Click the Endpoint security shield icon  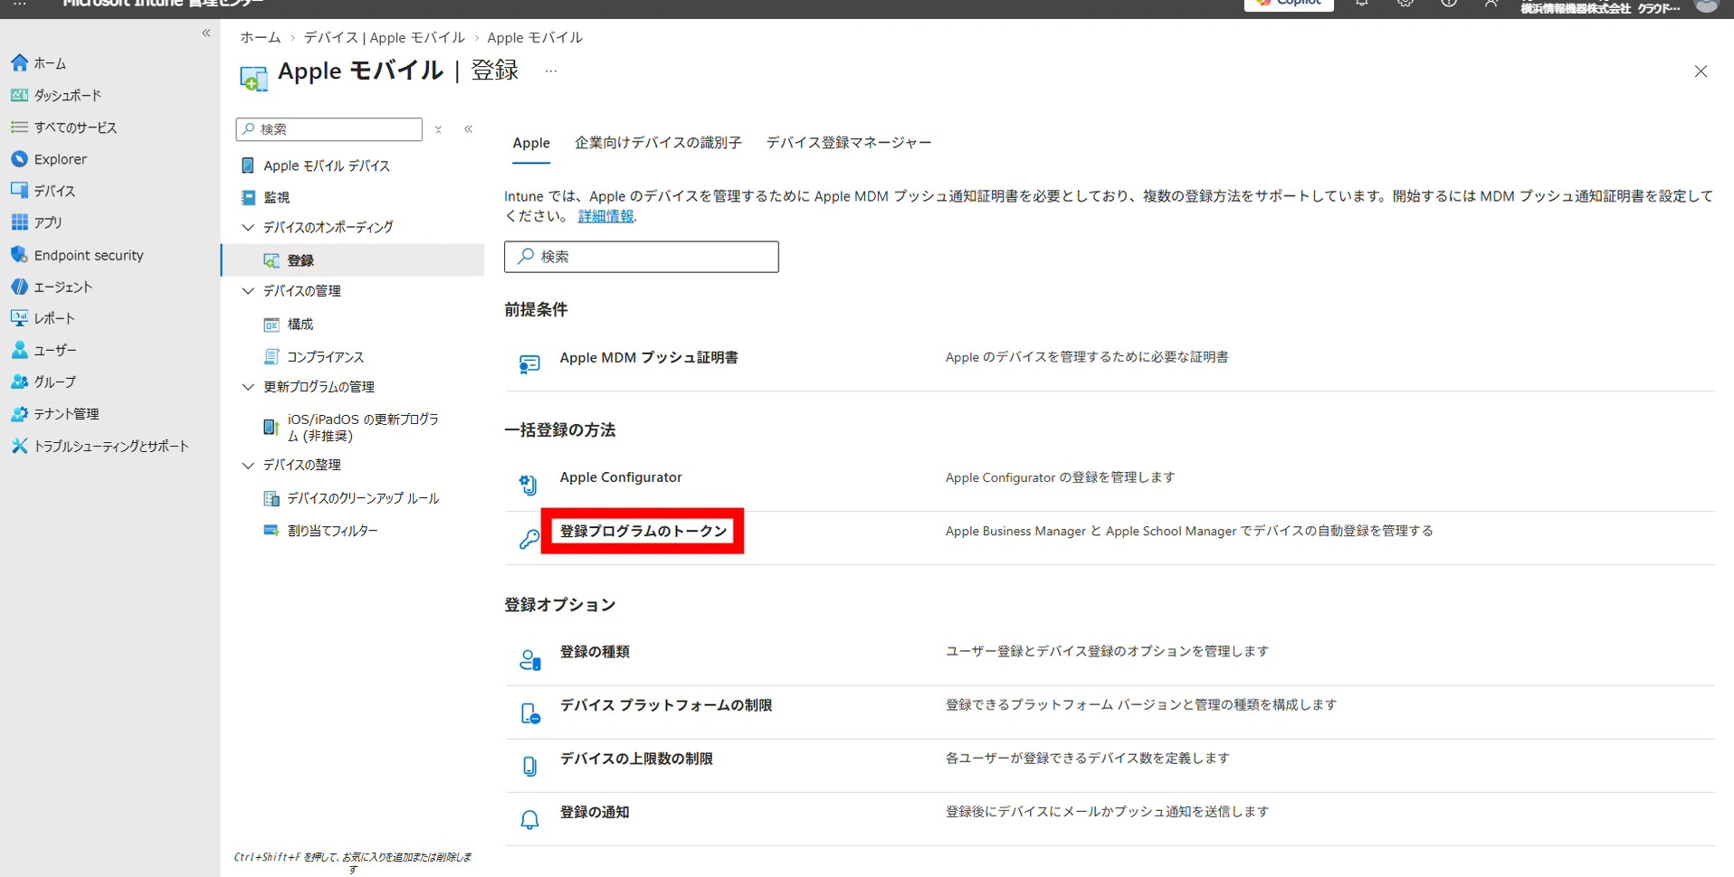[x=19, y=255]
